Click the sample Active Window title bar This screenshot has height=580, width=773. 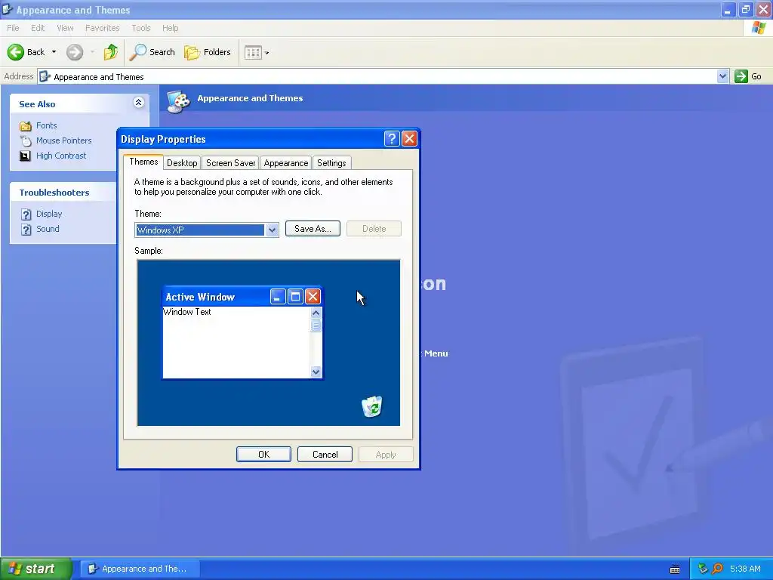pyautogui.click(x=242, y=296)
